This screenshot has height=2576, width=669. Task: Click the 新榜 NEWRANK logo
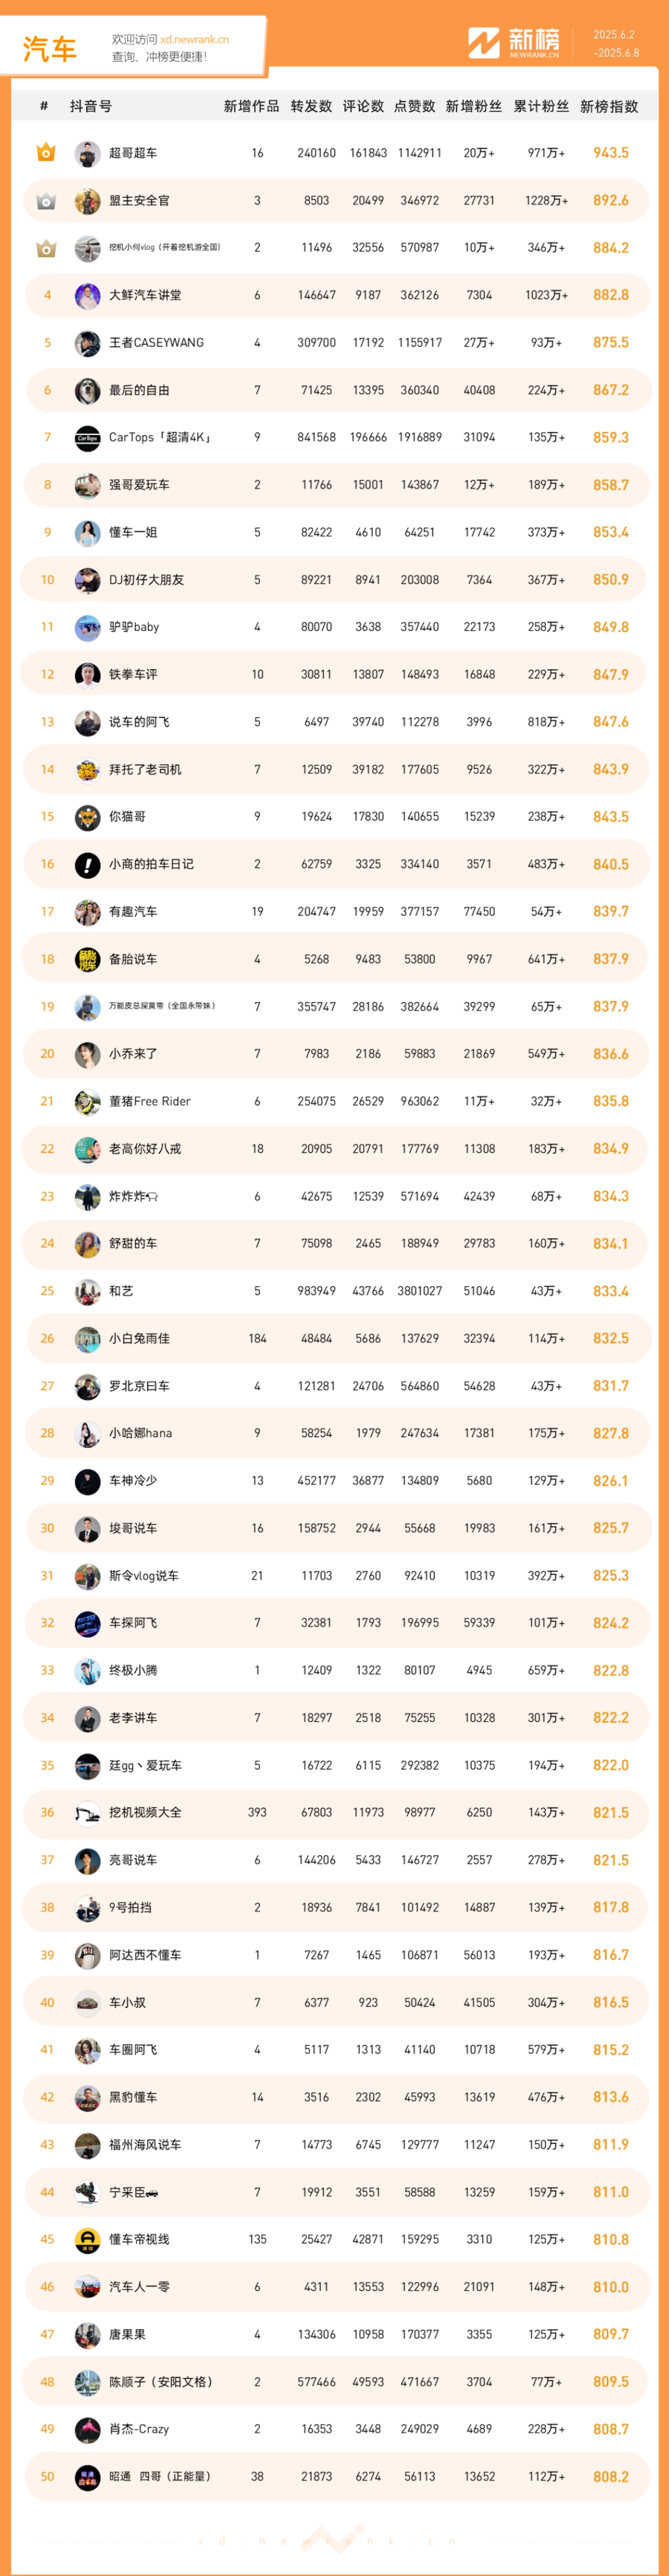point(514,43)
